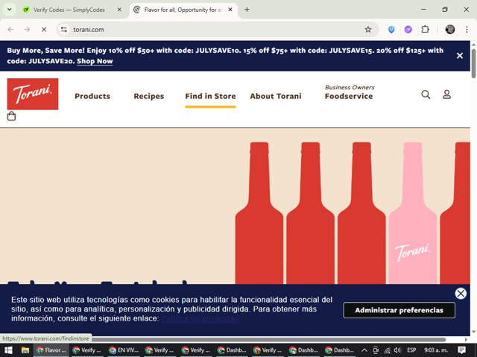Open the account user icon
Viewport: 477px width, 357px height.
coord(446,94)
